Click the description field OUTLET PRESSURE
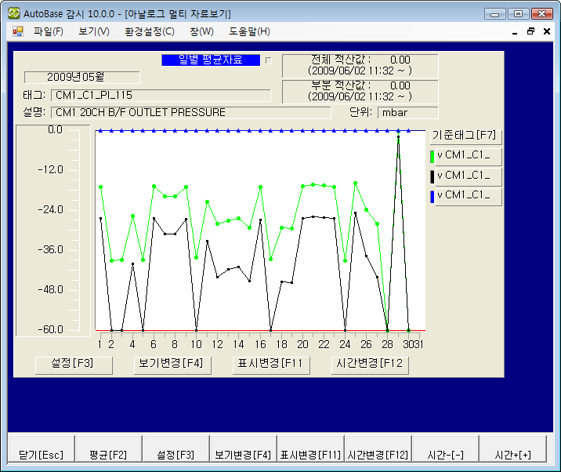 pos(191,112)
